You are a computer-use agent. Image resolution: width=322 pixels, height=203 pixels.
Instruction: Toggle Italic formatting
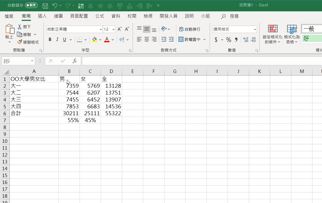click(x=57, y=39)
